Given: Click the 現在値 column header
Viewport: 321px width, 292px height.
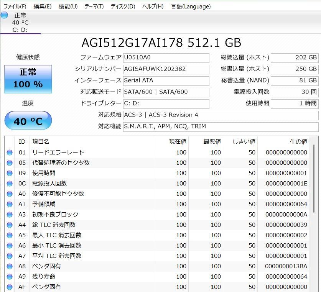Looking at the screenshot, I should coord(171,142).
